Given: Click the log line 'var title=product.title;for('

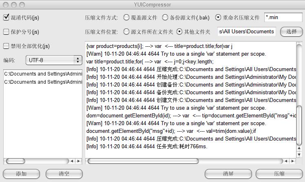Looking at the screenshot, I should (150, 62).
